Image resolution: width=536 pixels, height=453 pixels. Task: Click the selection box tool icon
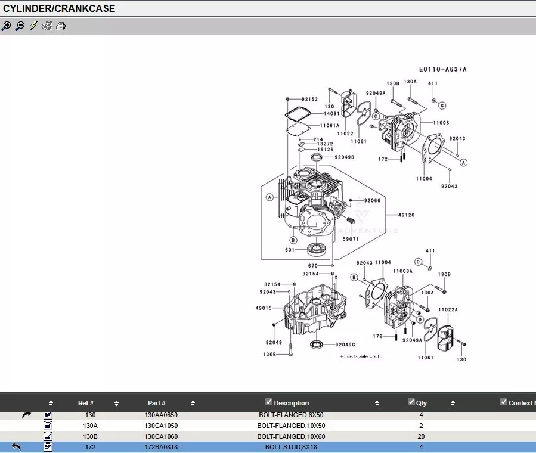click(x=47, y=26)
